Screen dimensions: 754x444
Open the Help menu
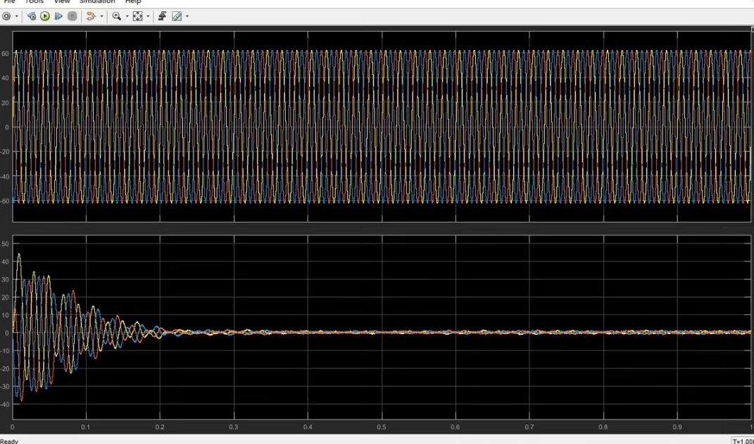[133, 2]
